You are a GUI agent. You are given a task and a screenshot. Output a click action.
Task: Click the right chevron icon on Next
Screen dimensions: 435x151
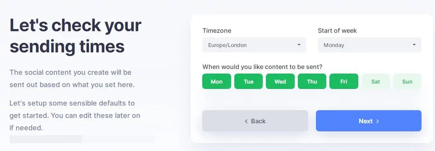pos(377,121)
